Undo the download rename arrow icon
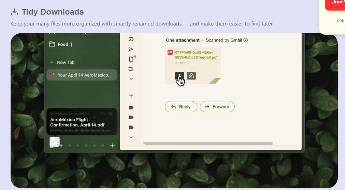345x190 pixels. coord(103,114)
